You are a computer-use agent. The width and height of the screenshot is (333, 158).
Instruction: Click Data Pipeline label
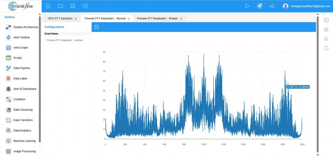pyautogui.click(x=22, y=68)
